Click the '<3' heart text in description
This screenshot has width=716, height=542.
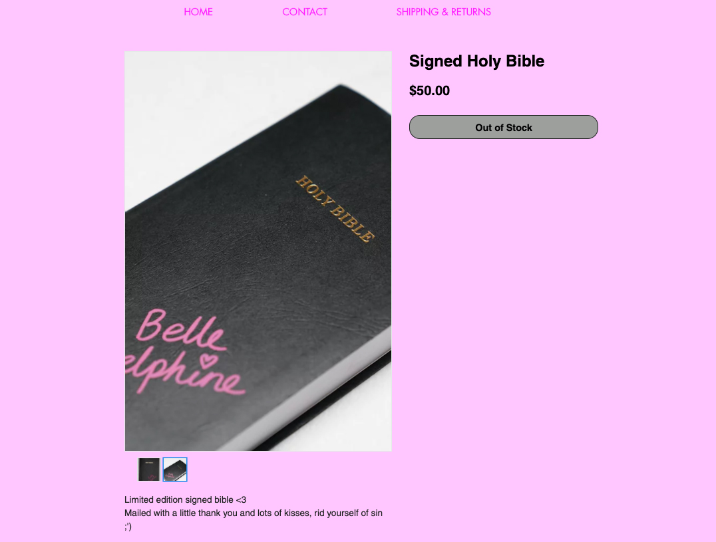pyautogui.click(x=241, y=499)
